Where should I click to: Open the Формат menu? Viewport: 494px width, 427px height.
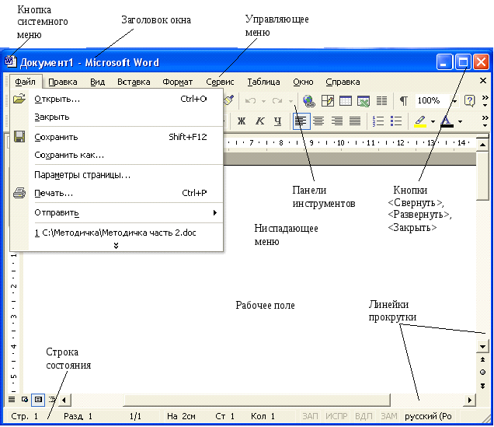pos(177,82)
